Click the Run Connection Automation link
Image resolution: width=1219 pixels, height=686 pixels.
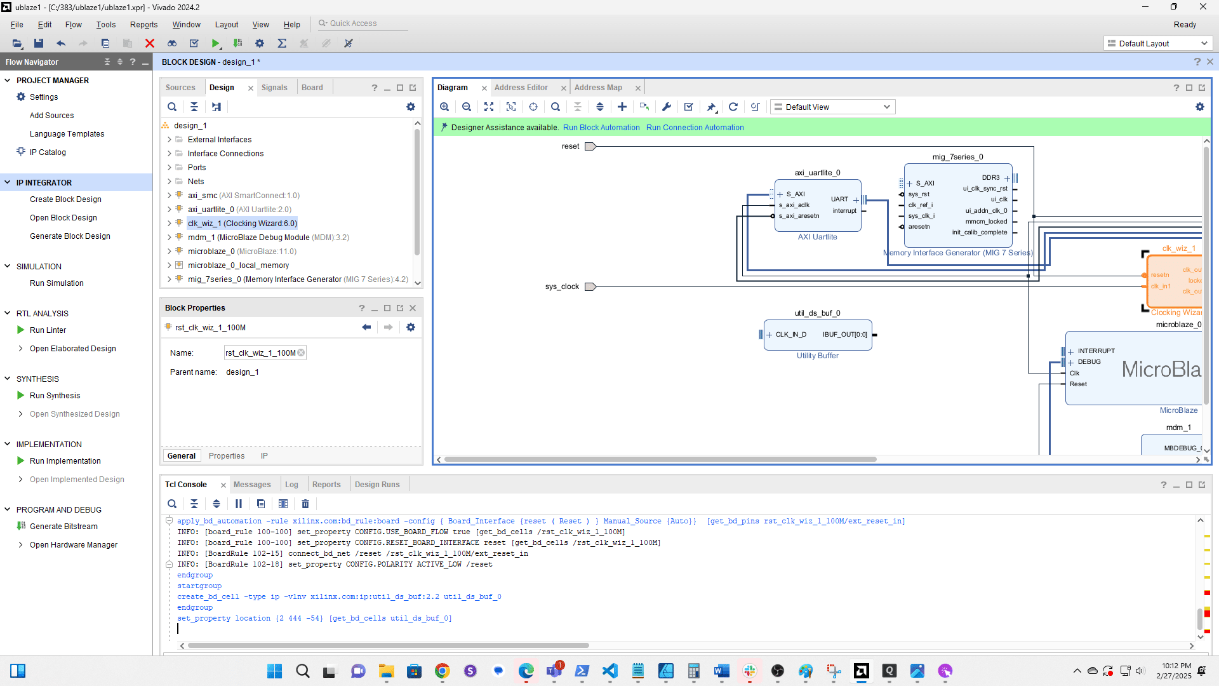[695, 128]
